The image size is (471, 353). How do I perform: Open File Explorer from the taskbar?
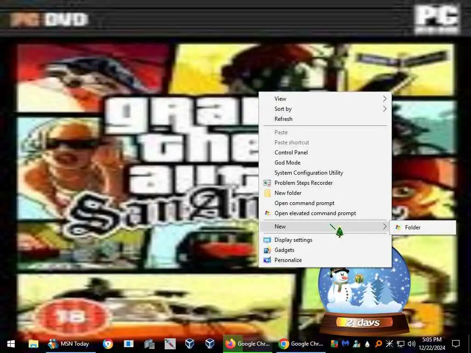[33, 344]
